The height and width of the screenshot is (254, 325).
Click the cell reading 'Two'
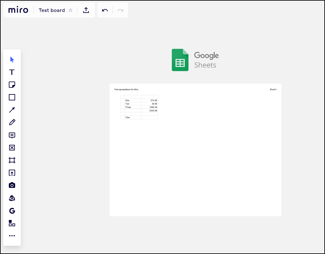(133, 104)
